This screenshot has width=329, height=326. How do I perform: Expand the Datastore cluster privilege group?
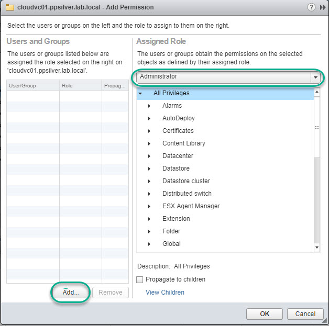click(149, 181)
